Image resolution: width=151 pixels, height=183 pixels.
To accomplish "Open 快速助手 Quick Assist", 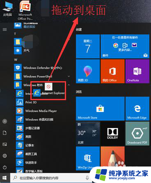I will (26, 162).
